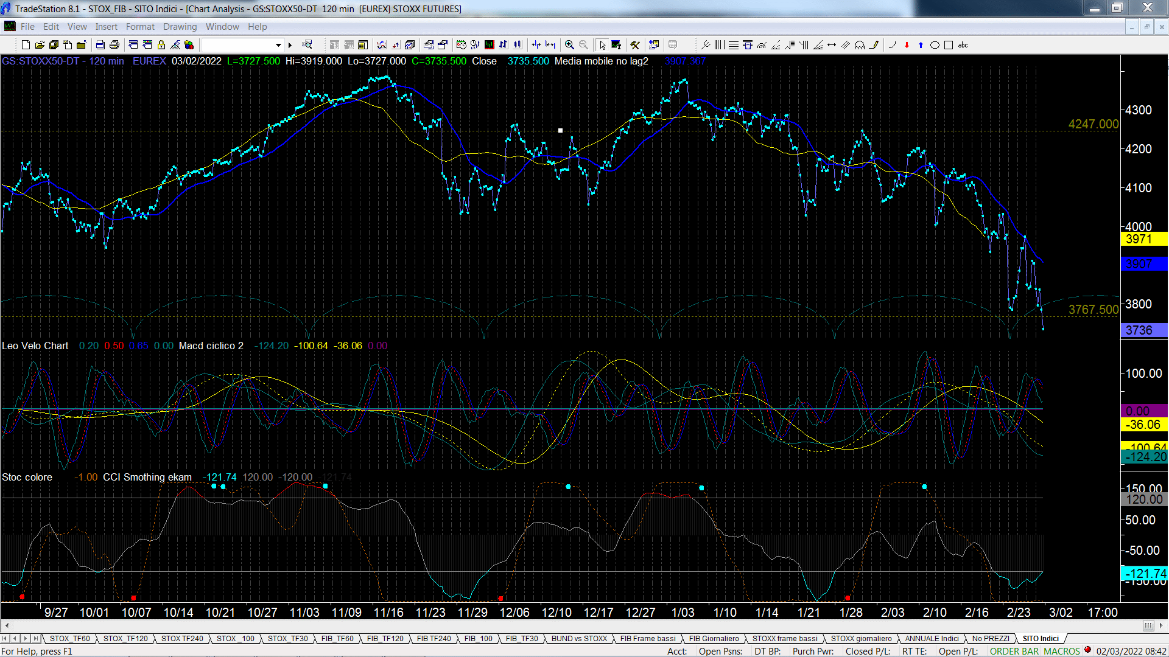Image resolution: width=1169 pixels, height=657 pixels.
Task: Insert a red down arrow marker
Action: 907,45
